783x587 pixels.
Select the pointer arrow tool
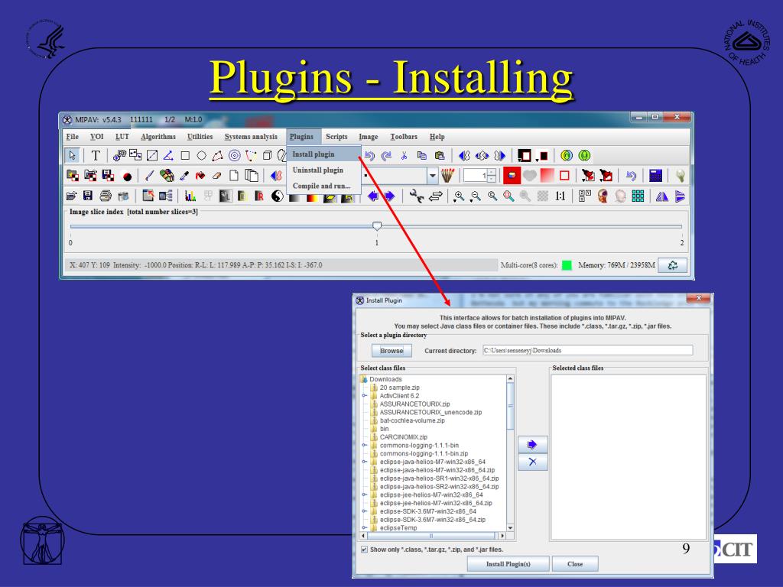73,156
